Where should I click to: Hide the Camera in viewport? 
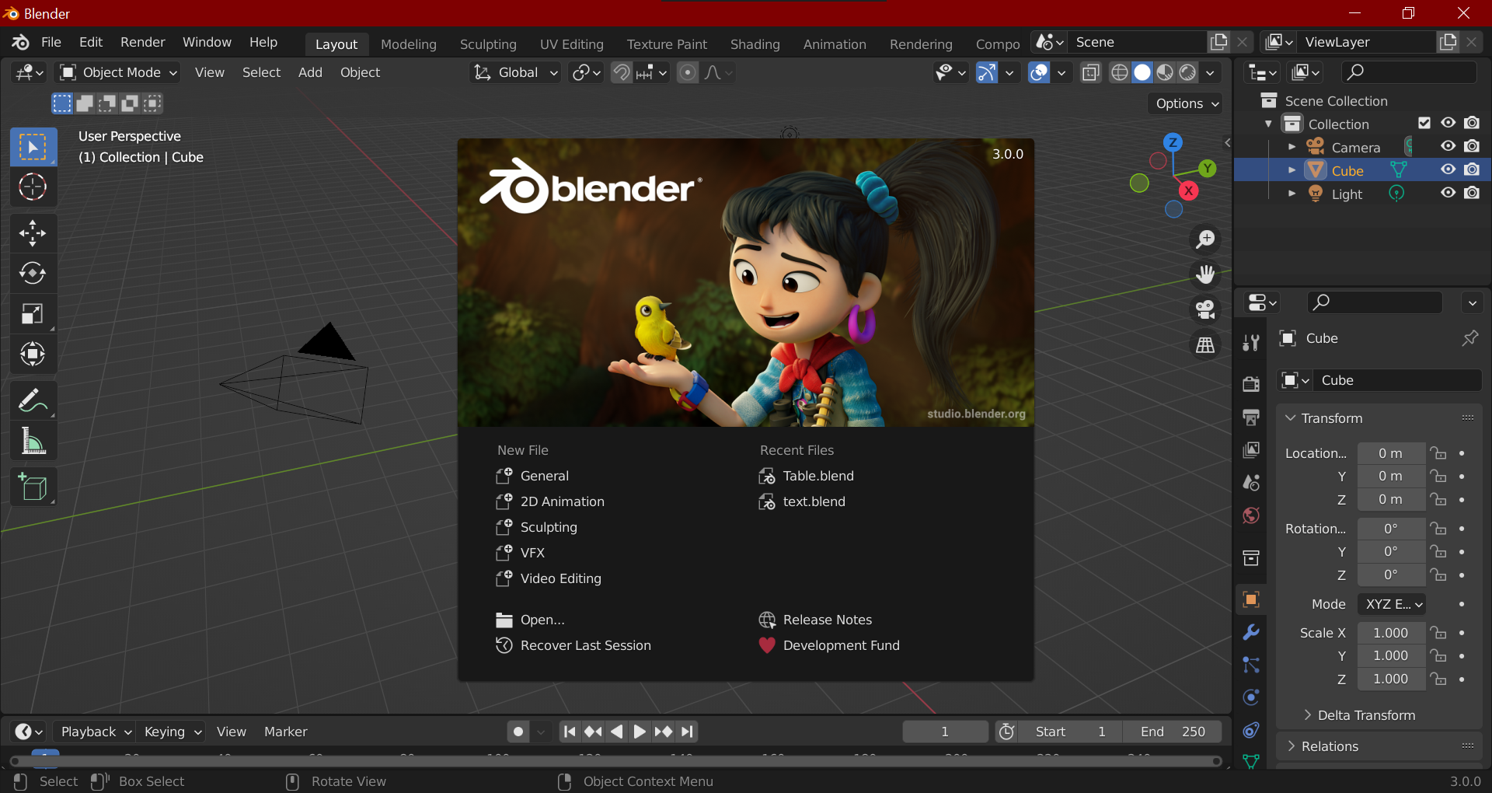point(1448,146)
